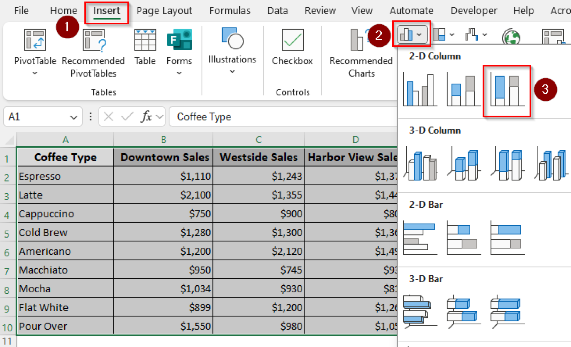Open the Page Layout tab
Screen dimensions: 571x347
coord(164,11)
